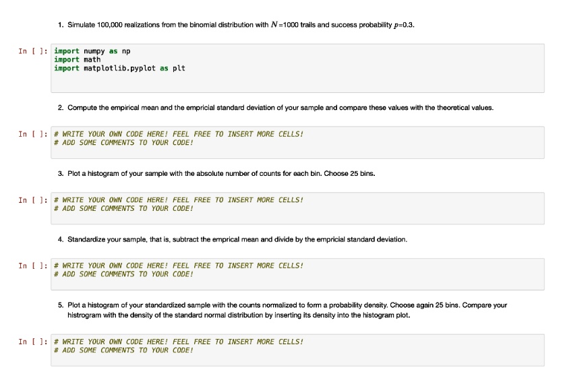Click 'WRITE YOUR OWN CODE HERE' comment under question 4
Screen dimensions: 561x378
point(179,265)
